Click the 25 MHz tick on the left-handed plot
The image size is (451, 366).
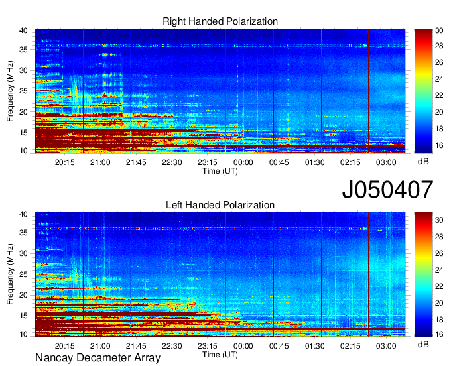pyautogui.click(x=23, y=274)
